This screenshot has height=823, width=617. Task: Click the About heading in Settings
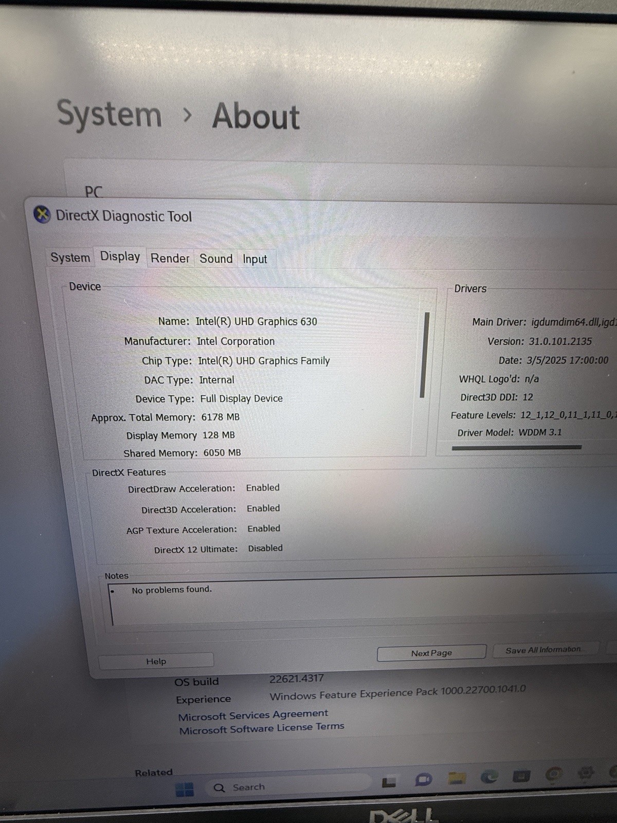coord(256,116)
